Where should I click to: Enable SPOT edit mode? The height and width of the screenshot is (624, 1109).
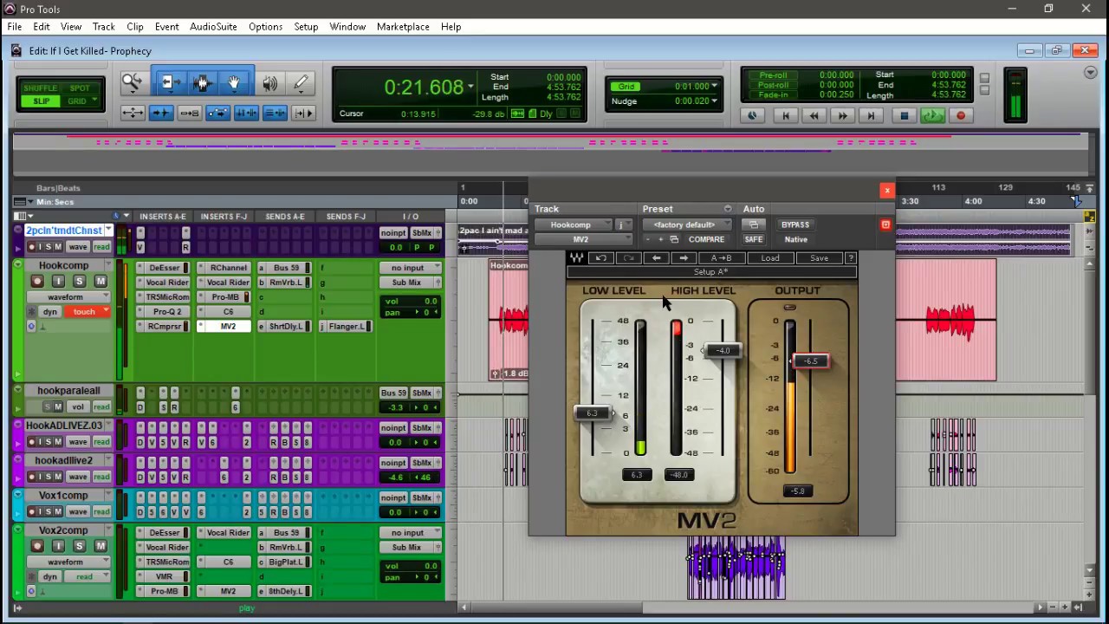click(80, 88)
